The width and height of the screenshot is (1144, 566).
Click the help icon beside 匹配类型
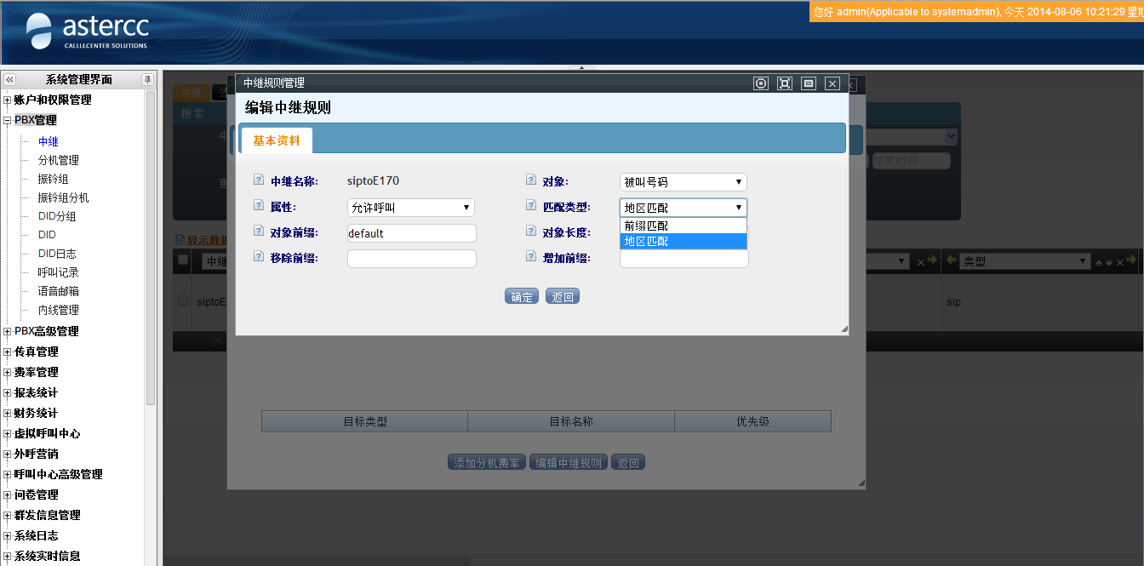pos(531,206)
